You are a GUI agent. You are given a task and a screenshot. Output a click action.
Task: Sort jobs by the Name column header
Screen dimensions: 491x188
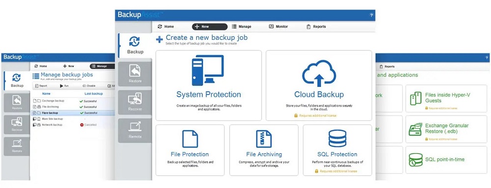46,94
